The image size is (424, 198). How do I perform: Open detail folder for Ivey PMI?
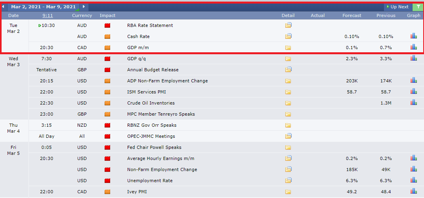[x=288, y=192]
